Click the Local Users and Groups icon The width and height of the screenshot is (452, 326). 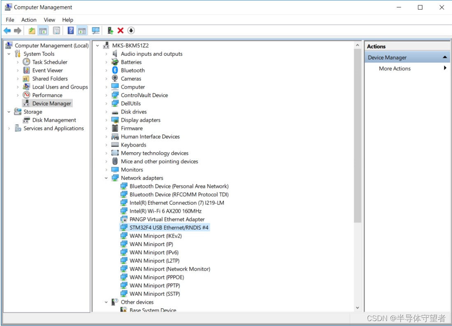pos(26,87)
